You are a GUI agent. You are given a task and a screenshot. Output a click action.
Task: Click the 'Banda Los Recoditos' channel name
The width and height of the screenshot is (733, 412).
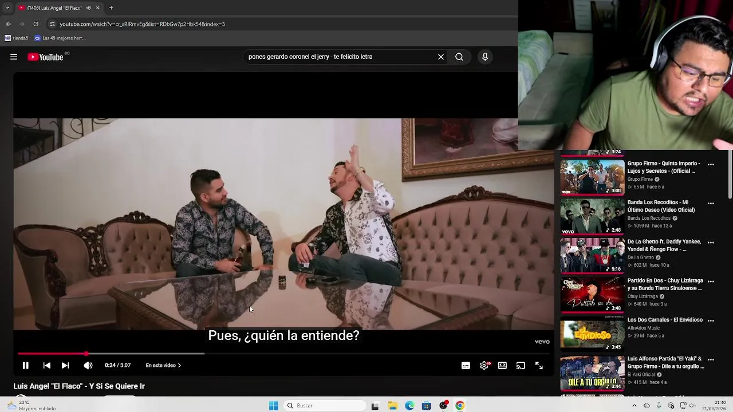(649, 218)
